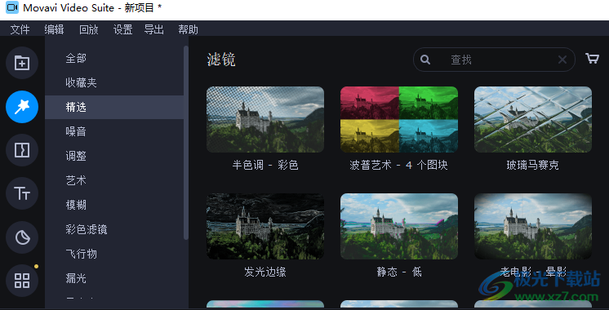Open the 设置 menu

click(x=122, y=29)
